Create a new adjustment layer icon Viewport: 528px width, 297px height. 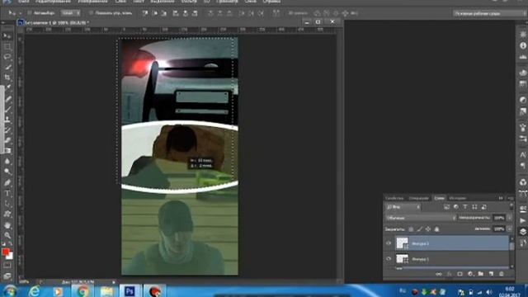tap(470, 274)
